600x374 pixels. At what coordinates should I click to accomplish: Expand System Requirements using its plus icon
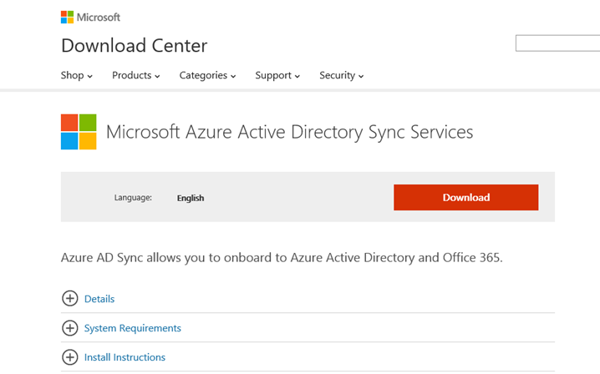(70, 328)
